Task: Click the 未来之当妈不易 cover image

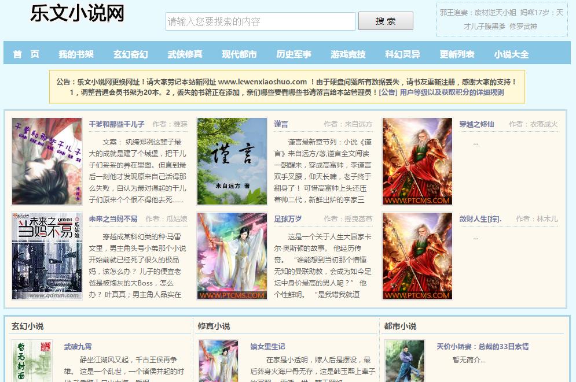Action: (x=46, y=255)
